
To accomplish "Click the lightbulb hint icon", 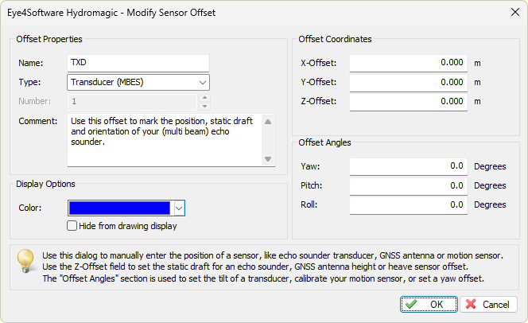I will click(x=25, y=261).
